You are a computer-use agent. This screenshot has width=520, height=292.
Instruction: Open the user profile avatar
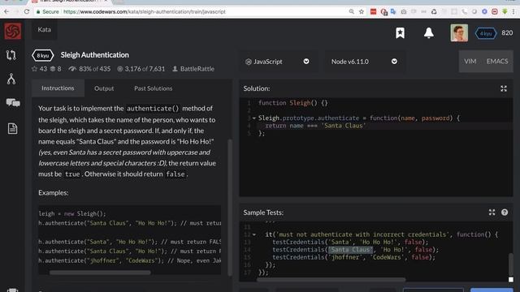click(x=459, y=32)
